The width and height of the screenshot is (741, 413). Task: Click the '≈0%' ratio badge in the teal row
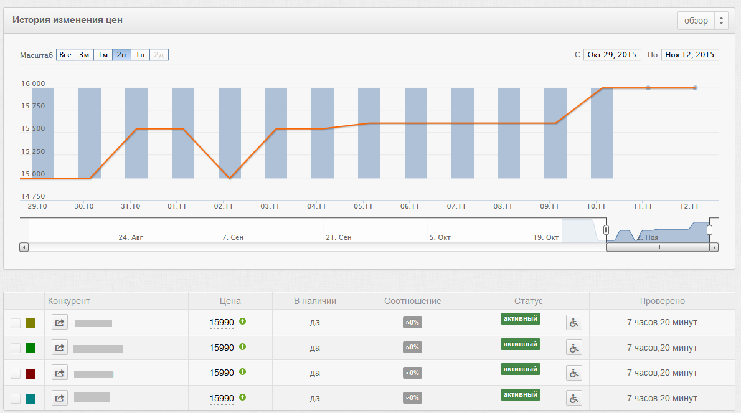click(x=412, y=398)
